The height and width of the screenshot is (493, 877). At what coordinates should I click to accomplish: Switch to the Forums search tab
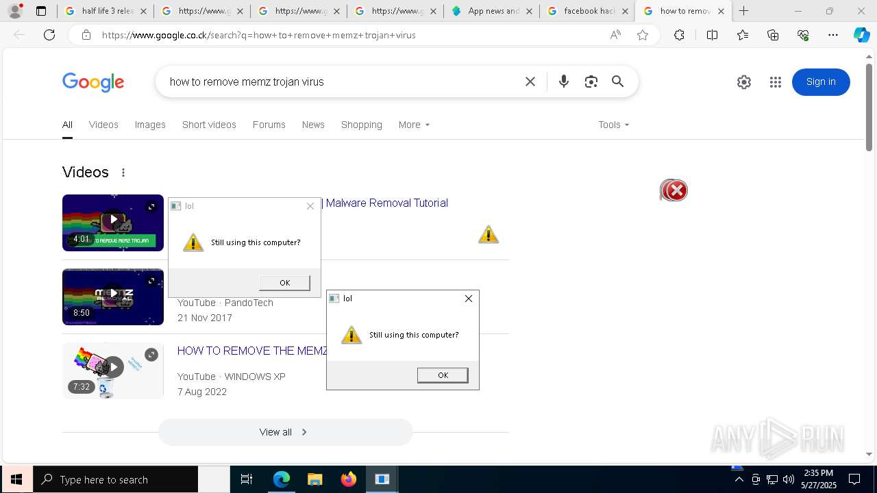coord(269,125)
